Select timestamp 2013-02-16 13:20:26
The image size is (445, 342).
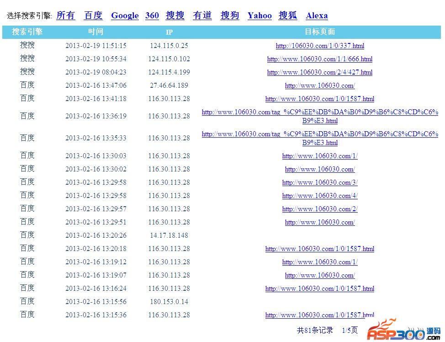[96, 235]
